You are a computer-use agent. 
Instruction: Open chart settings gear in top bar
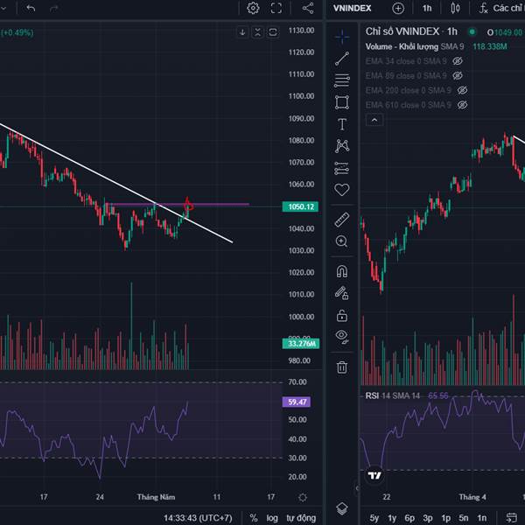(253, 8)
